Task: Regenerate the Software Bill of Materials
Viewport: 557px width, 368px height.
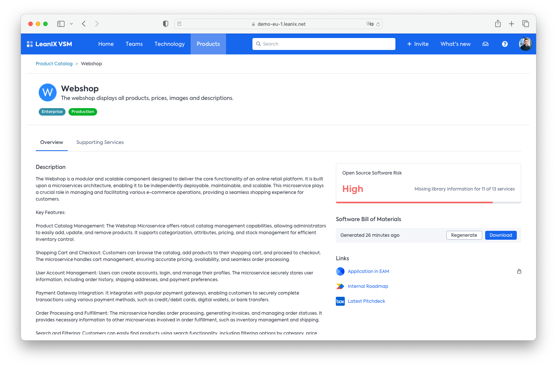Action: pos(464,235)
